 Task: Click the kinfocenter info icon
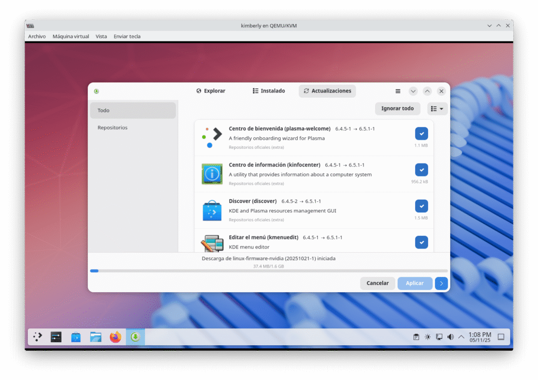pyautogui.click(x=212, y=174)
